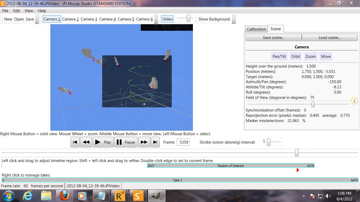360x202 pixels.
Task: Switch view to Camera 4
Action: [108, 19]
